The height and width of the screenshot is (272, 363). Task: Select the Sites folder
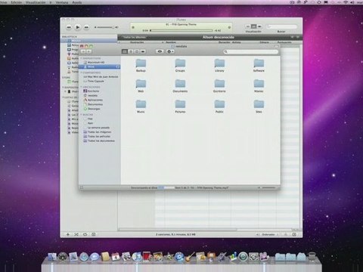click(x=259, y=106)
